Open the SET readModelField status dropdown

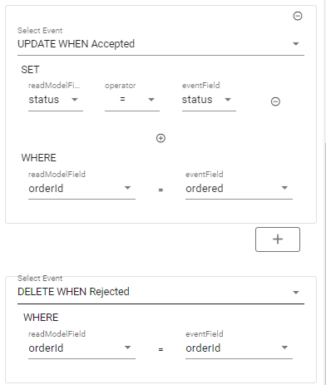[x=56, y=100]
